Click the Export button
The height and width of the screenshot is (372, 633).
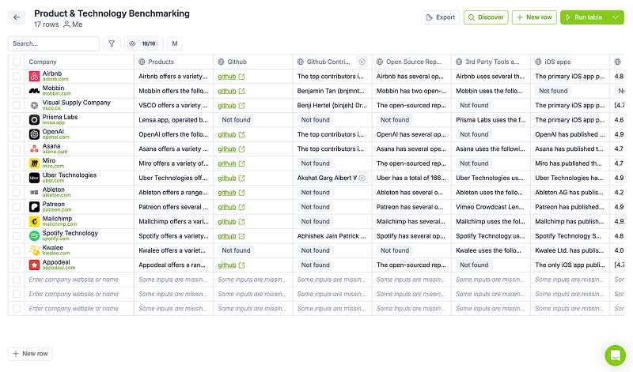pos(441,17)
